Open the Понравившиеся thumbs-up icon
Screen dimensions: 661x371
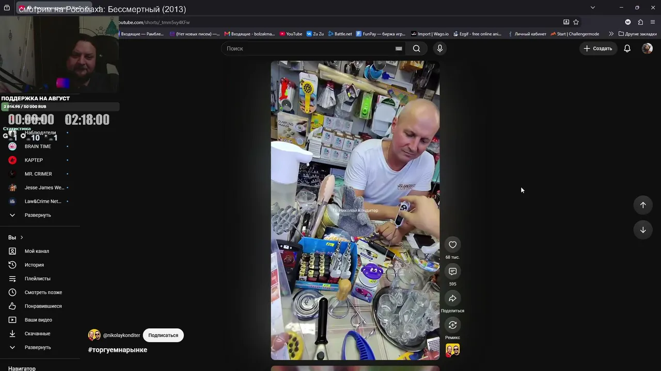click(12, 306)
